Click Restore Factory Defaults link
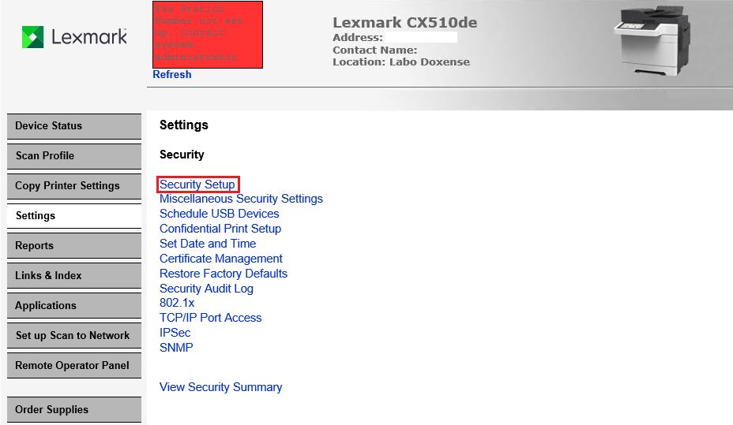Screen dimensions: 733x425 click(224, 274)
